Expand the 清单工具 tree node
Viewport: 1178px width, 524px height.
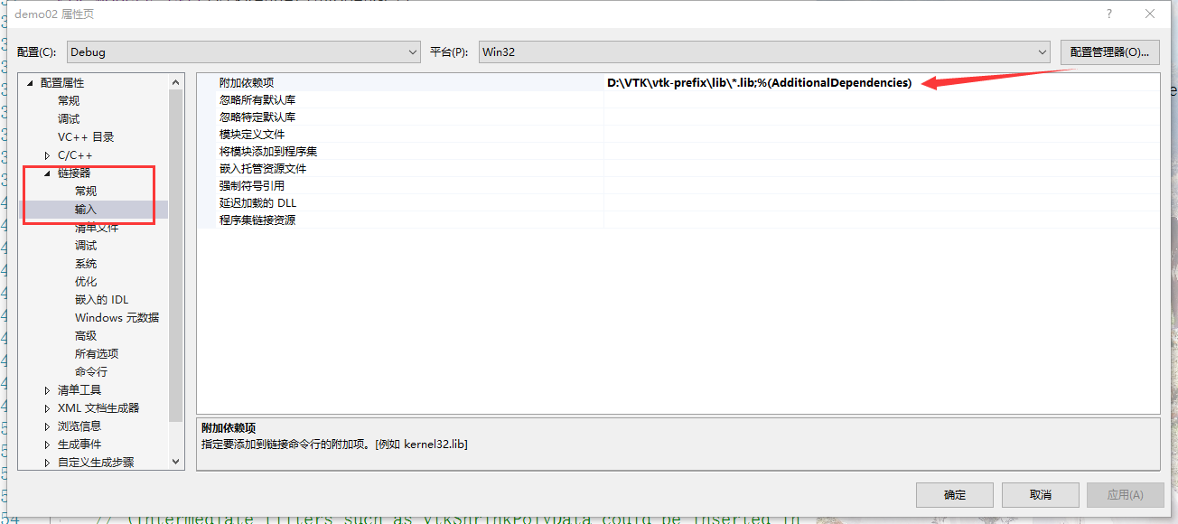pos(46,389)
